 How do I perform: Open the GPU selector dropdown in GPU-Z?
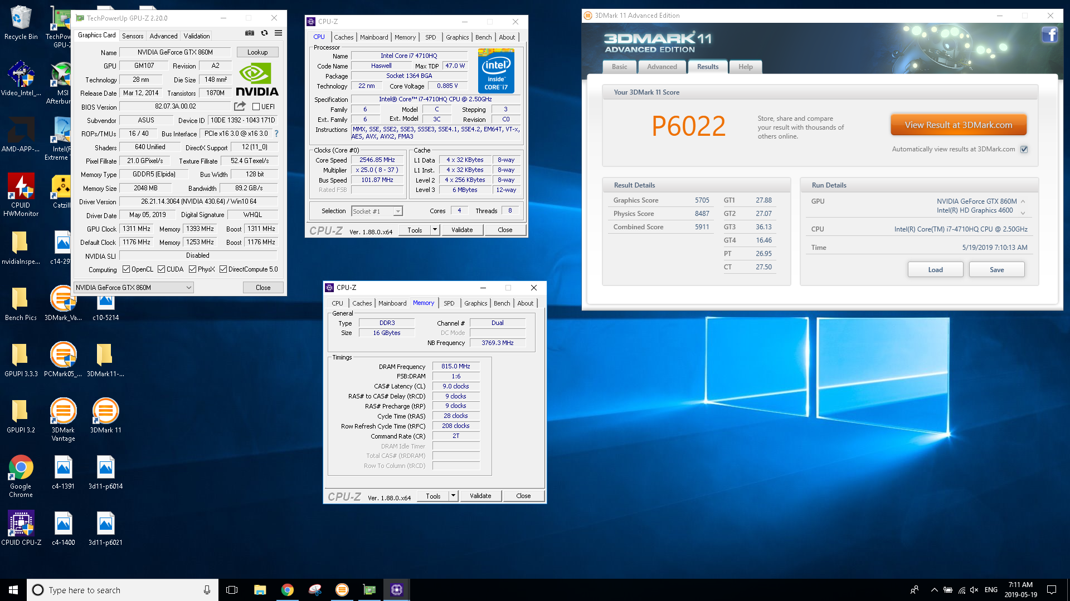click(x=134, y=288)
